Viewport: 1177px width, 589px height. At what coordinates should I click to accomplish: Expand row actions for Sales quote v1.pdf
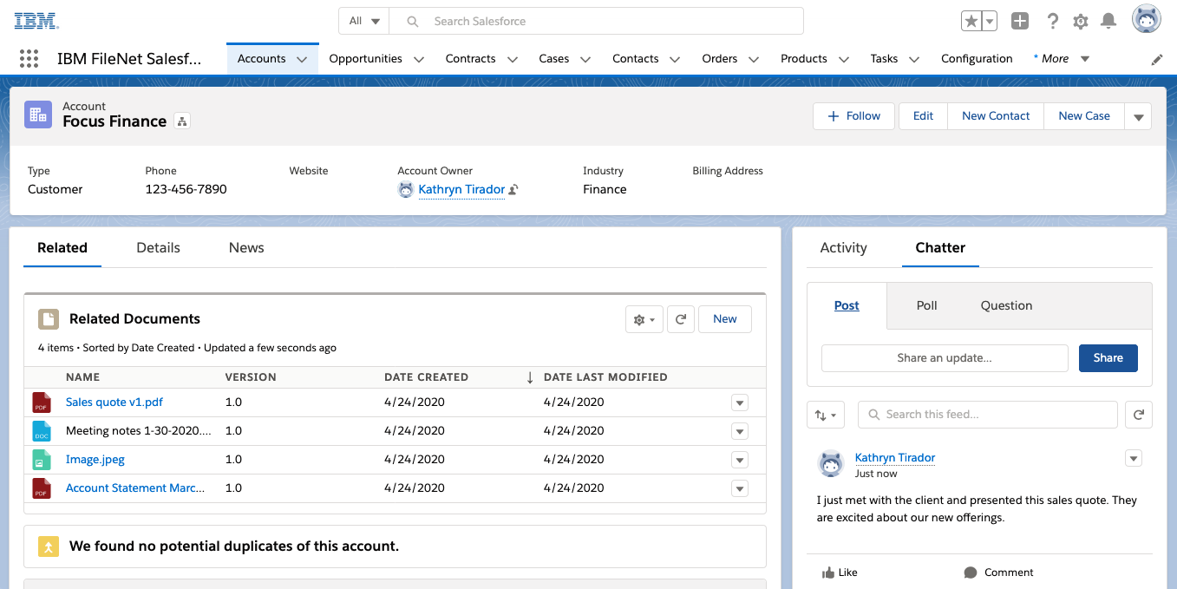(739, 402)
